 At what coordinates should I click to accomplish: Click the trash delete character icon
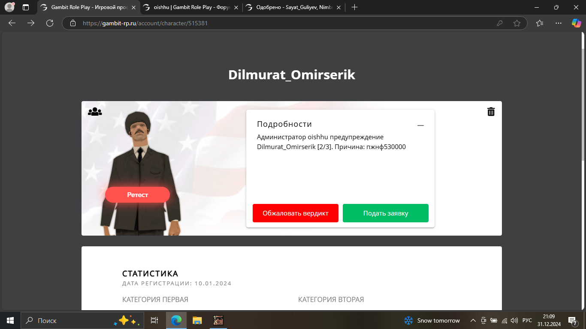[x=491, y=112]
